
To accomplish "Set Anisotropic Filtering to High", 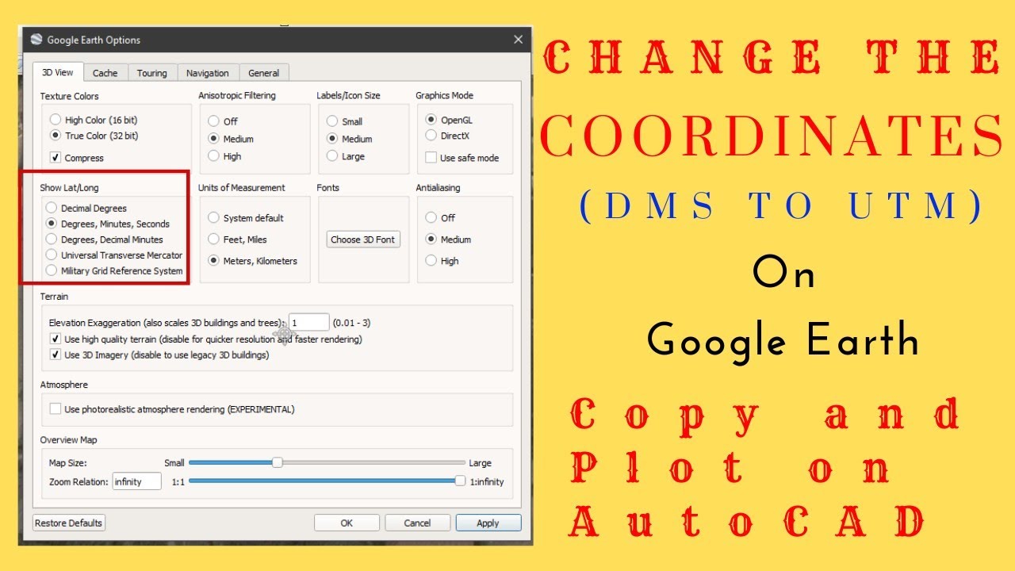I will (x=213, y=156).
